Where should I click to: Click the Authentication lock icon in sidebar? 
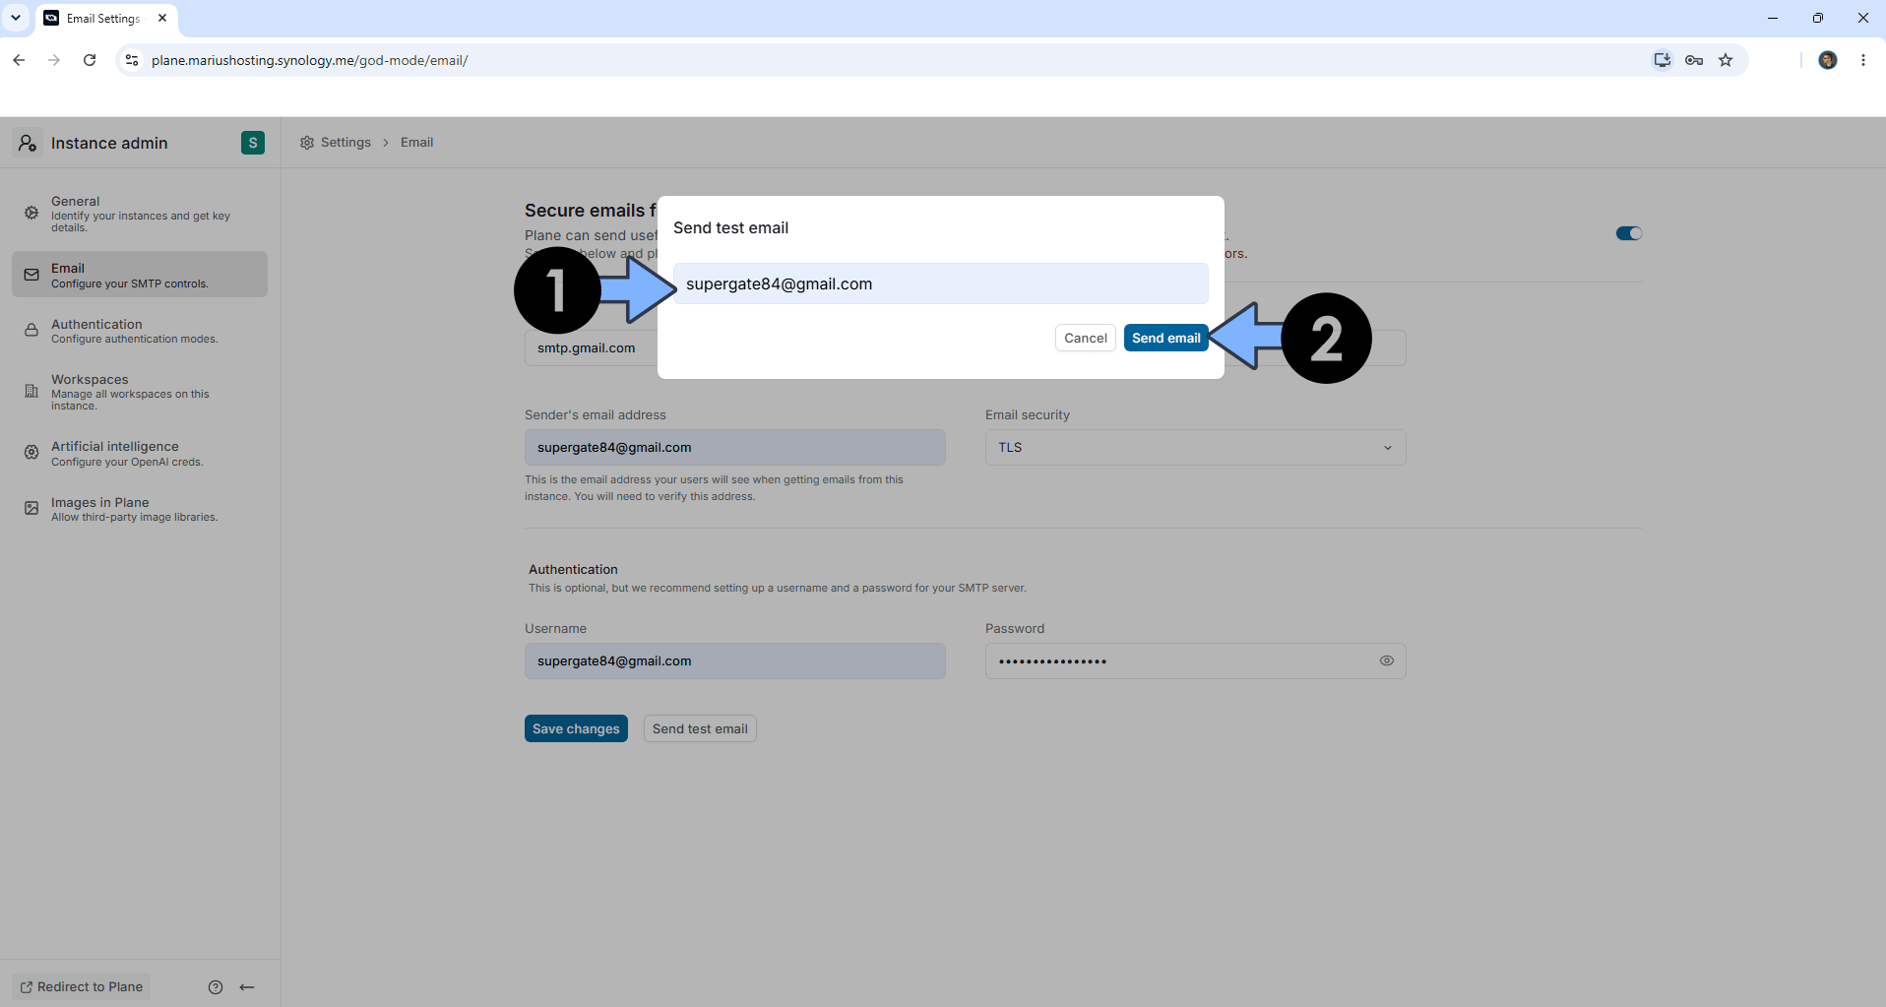31,331
